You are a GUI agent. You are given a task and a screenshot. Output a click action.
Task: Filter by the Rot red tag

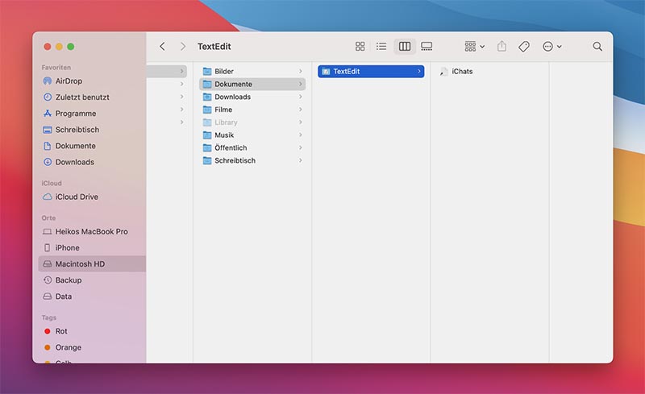(x=61, y=331)
